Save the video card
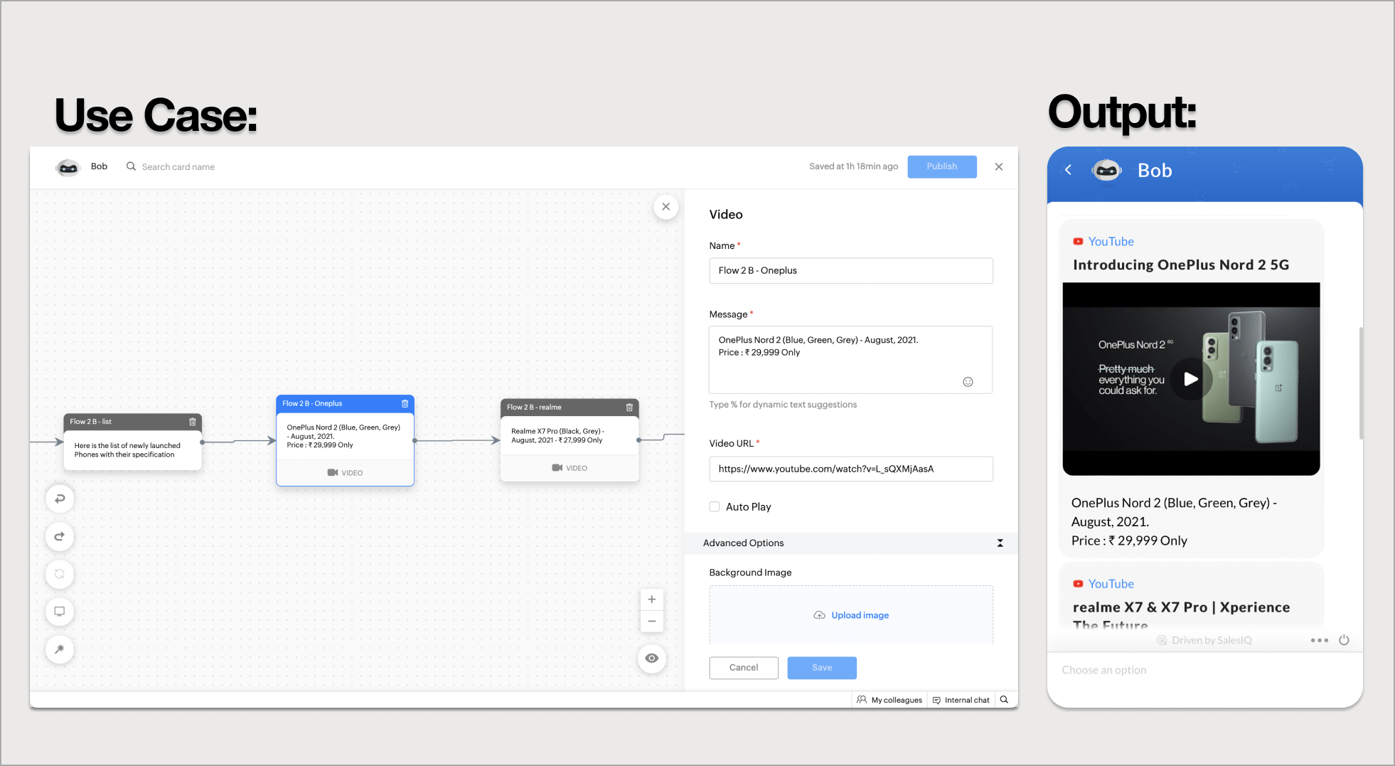Viewport: 1395px width, 766px height. click(822, 668)
